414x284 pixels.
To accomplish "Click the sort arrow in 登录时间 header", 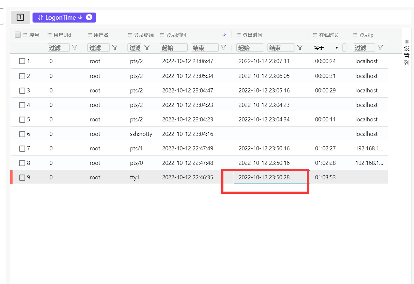I will (224, 35).
